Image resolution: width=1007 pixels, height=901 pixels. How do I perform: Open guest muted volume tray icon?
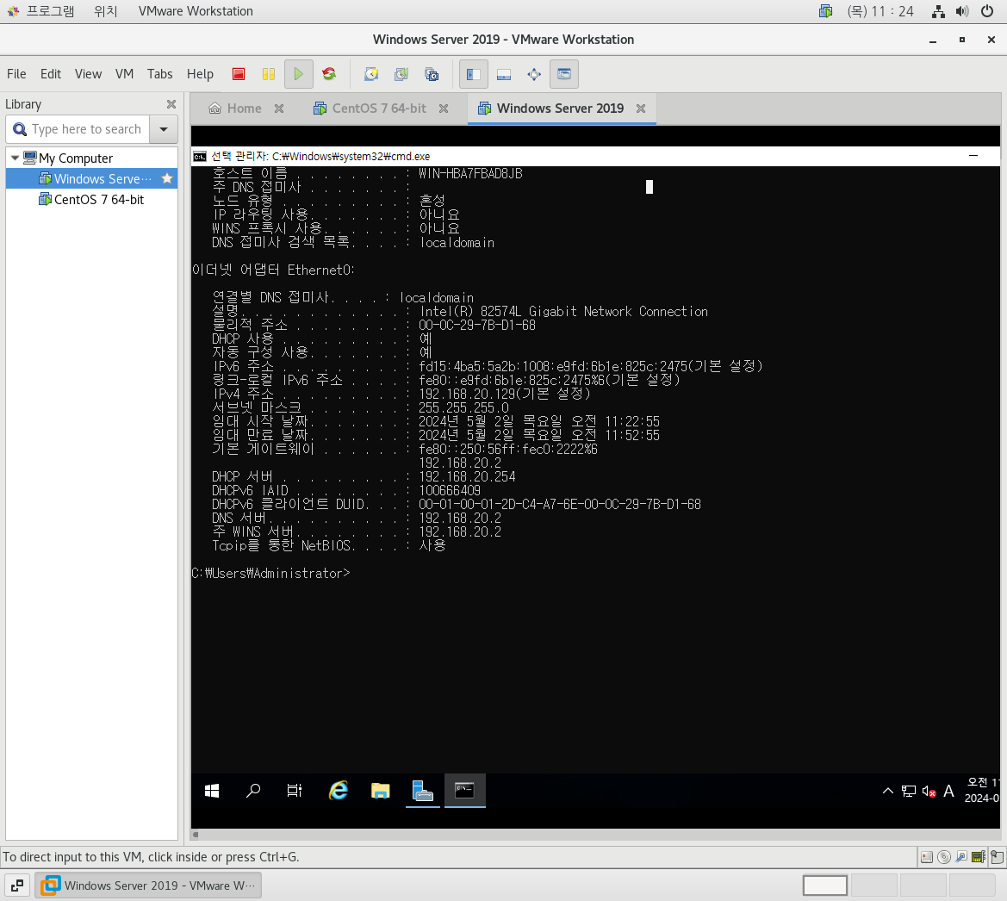(x=929, y=792)
